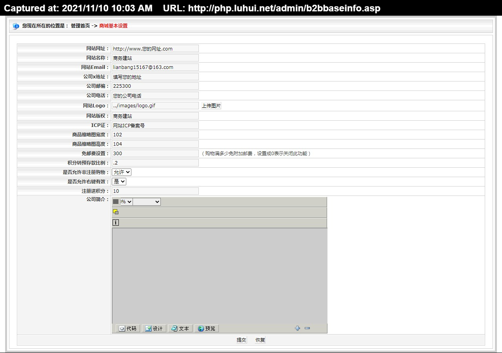The width and height of the screenshot is (502, 353).
Task: Click the 提交 submit button
Action: [x=242, y=340]
